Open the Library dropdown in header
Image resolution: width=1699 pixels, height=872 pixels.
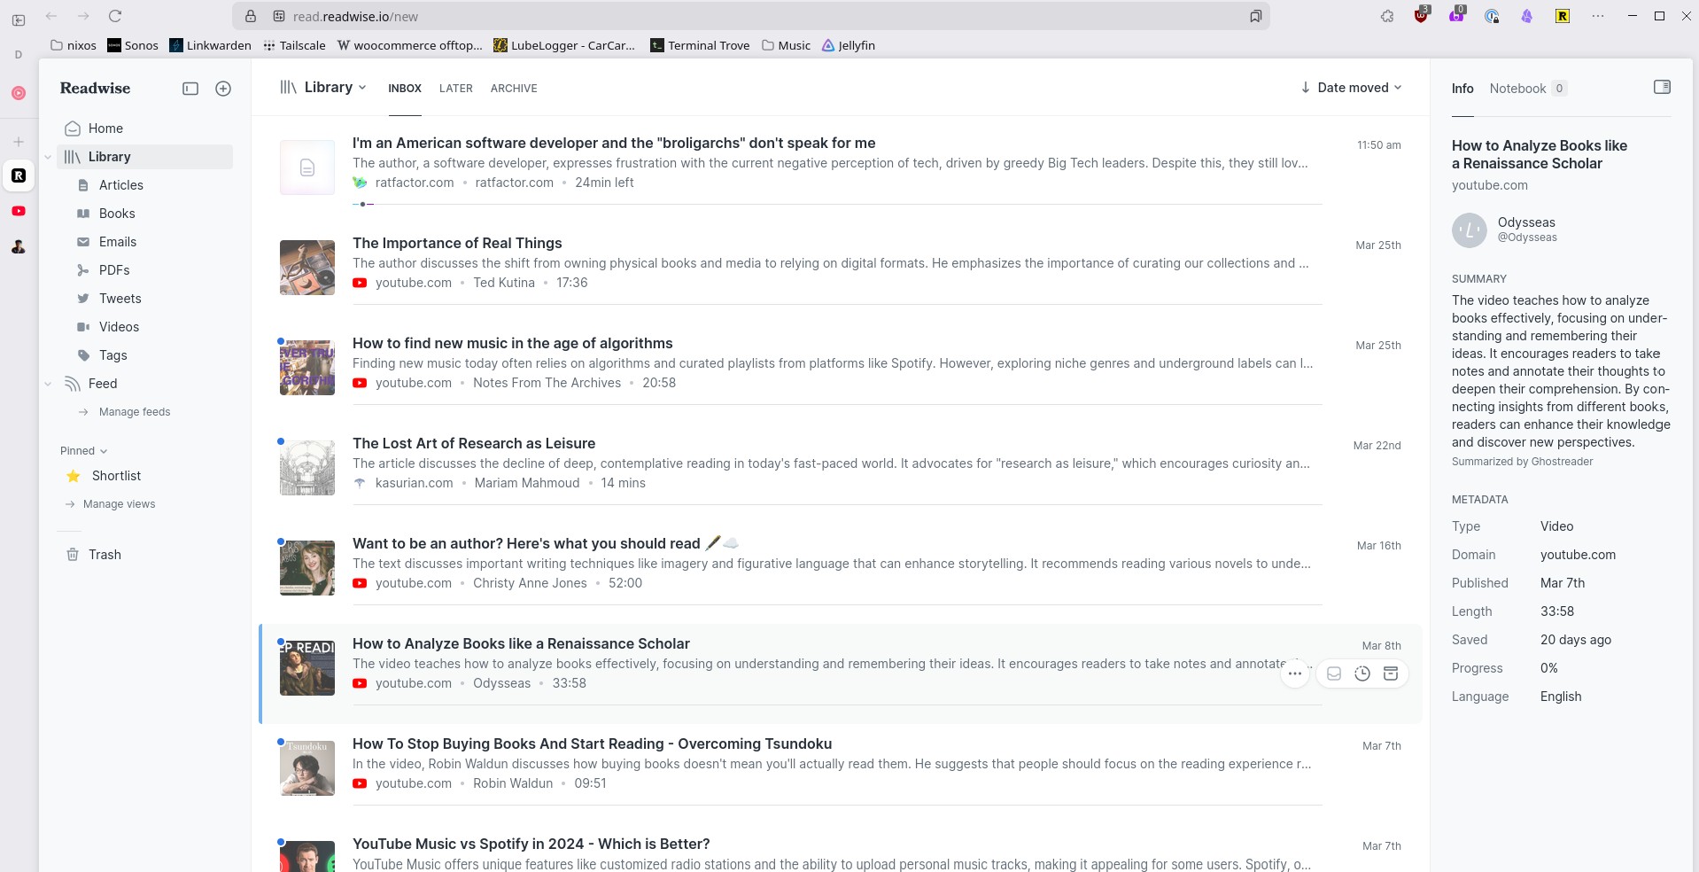point(334,88)
